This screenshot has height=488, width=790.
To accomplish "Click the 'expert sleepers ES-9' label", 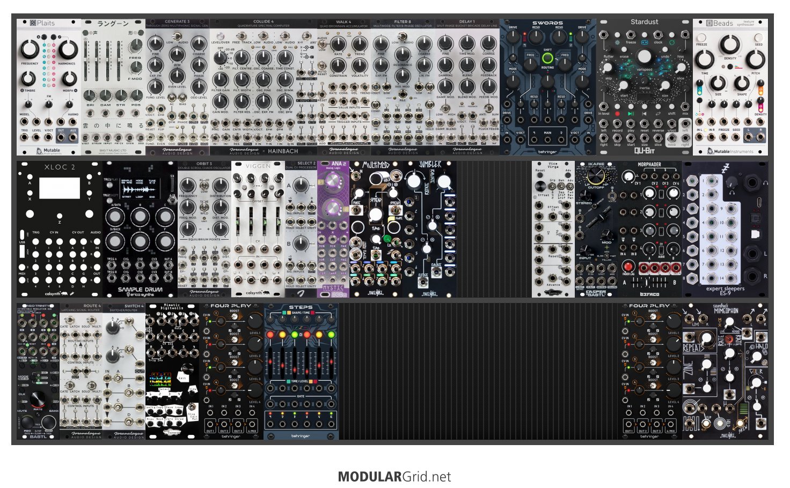I will point(725,290).
